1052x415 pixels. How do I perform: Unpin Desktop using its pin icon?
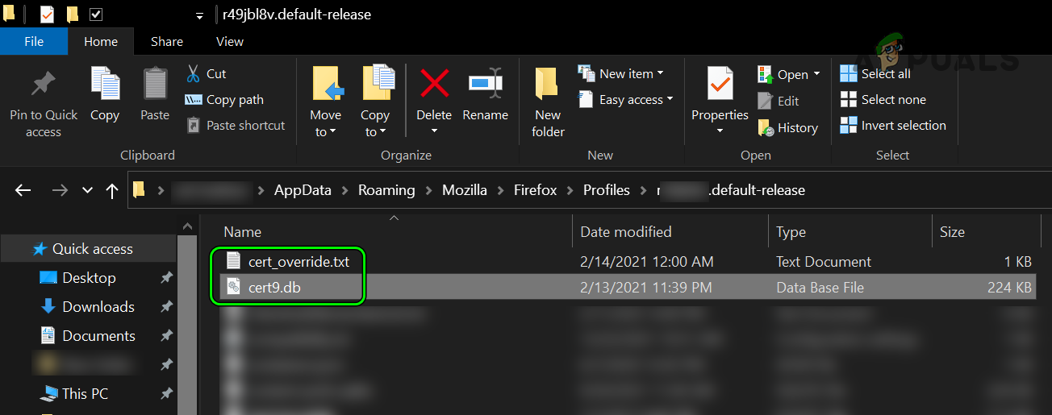coord(166,277)
